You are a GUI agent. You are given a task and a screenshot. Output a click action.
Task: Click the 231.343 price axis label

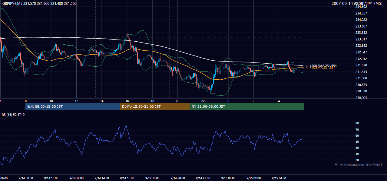(x=361, y=72)
